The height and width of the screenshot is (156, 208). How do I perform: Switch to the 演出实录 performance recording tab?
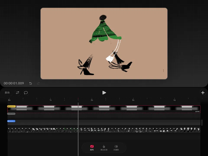(104, 148)
